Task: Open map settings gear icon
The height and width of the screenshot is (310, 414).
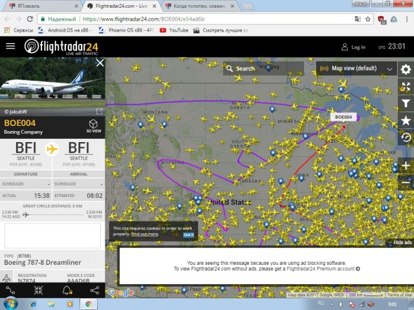Action: [x=406, y=69]
